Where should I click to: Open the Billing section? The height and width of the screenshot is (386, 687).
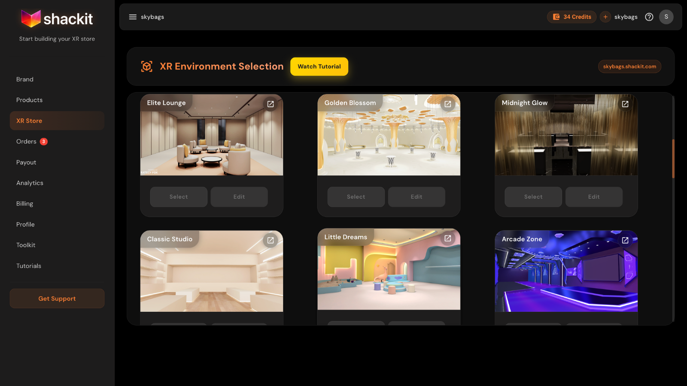tap(24, 203)
